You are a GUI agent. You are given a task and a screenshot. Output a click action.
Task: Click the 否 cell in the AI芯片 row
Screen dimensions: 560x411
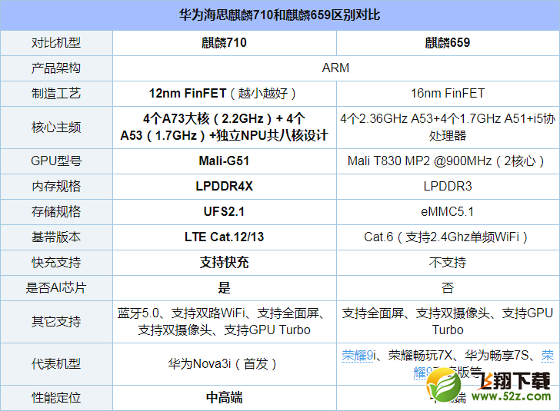coord(448,288)
